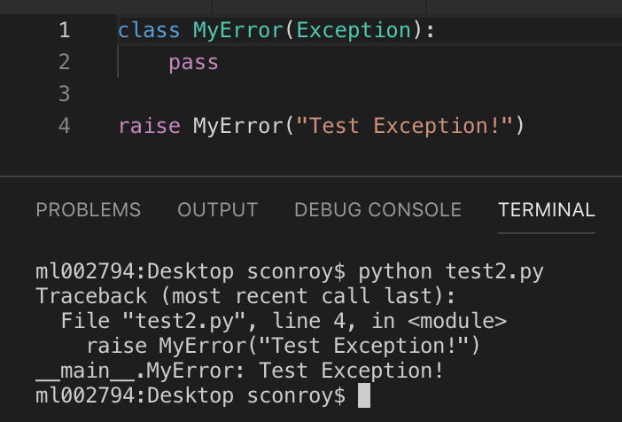Click the raise keyword in the editor
622x422 pixels.
[149, 126]
